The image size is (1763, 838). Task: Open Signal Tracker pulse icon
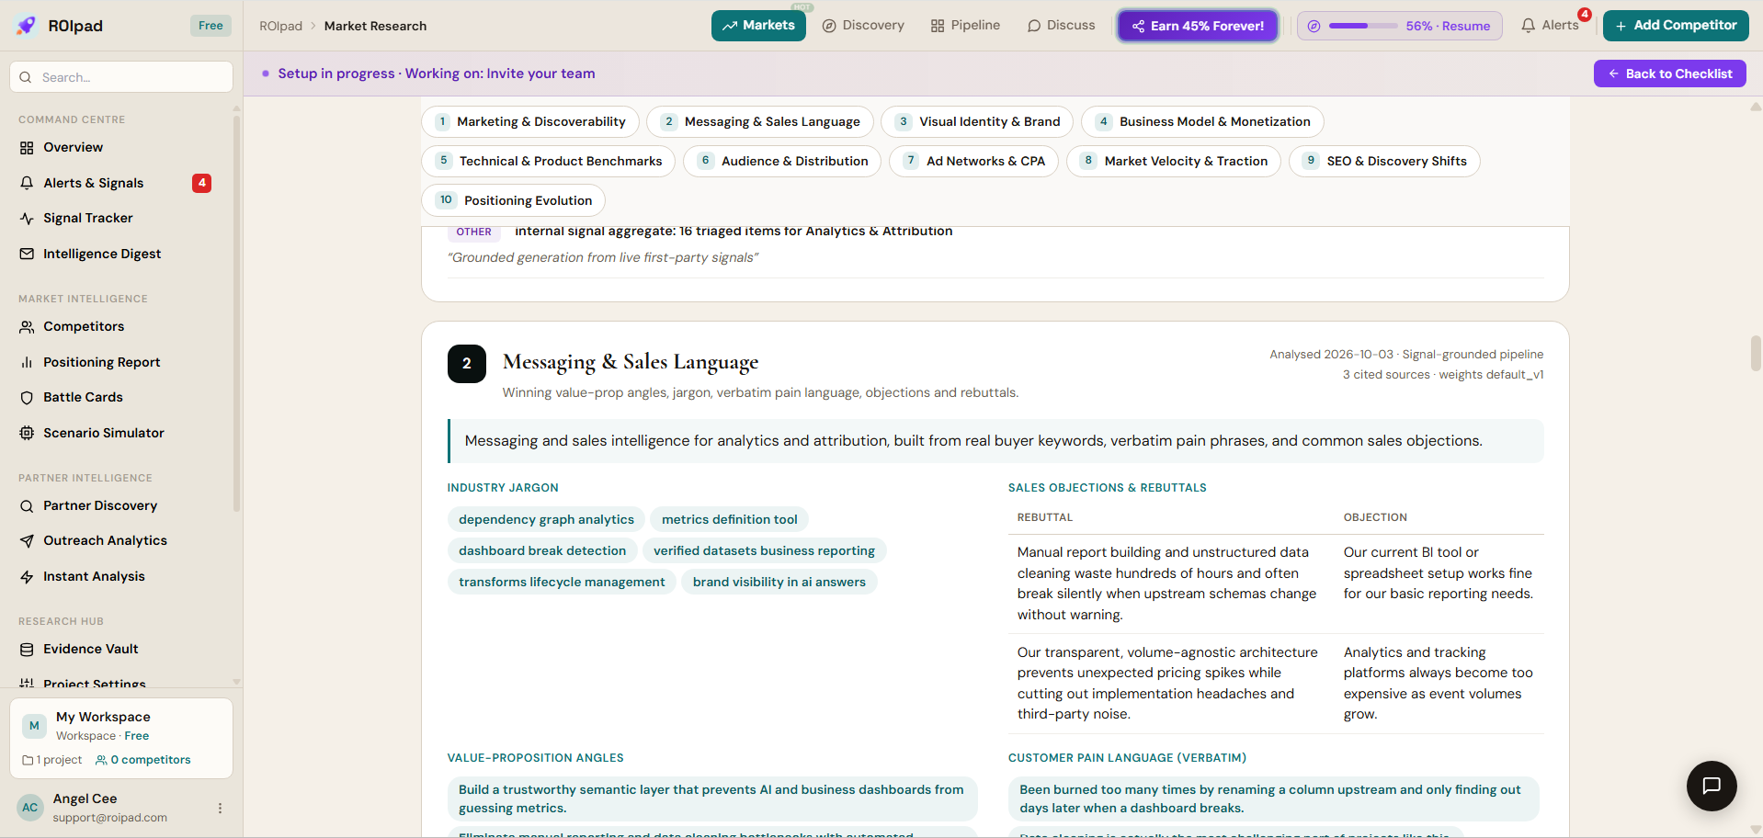pos(27,219)
